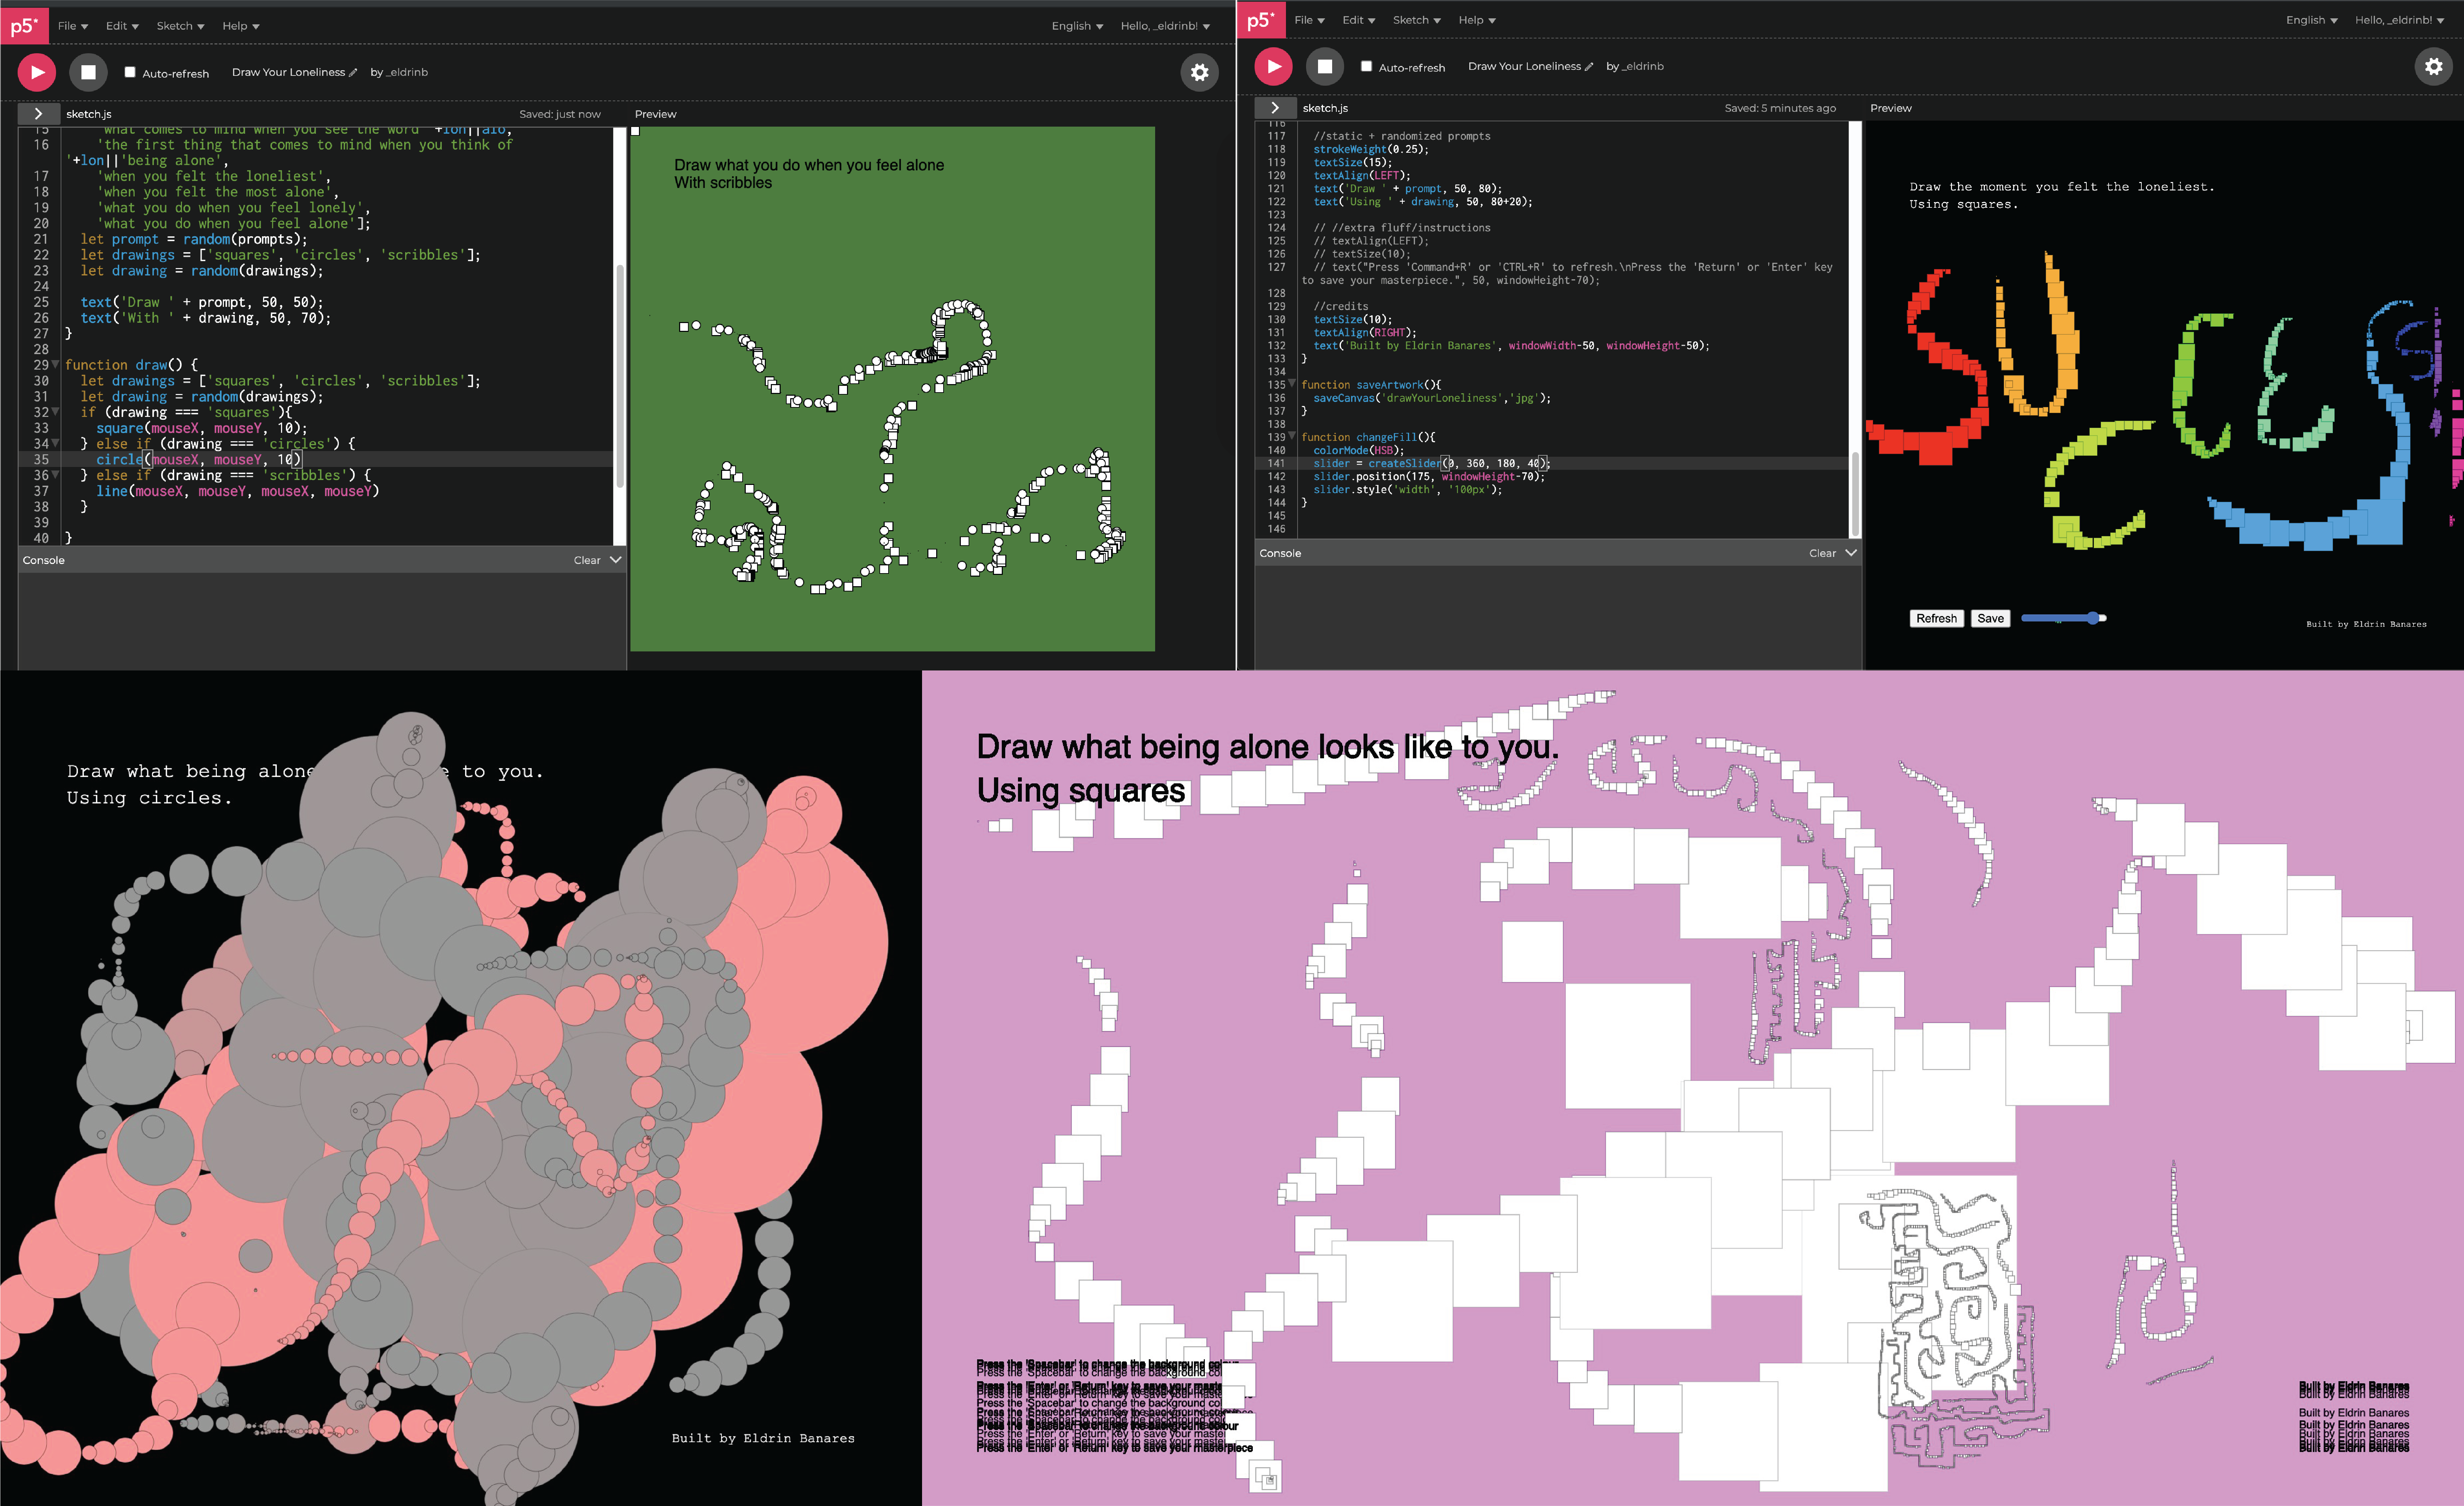Collapse the console chevron in right editor
This screenshot has height=1506, width=2464.
(x=1851, y=553)
